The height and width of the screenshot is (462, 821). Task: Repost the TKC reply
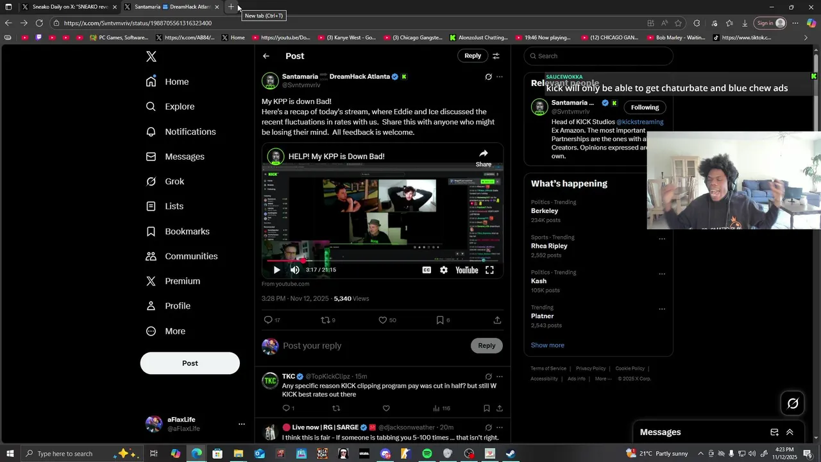[x=336, y=408]
